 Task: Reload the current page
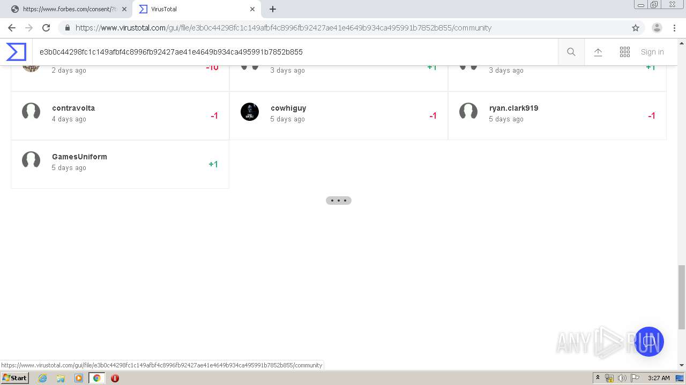[46, 28]
